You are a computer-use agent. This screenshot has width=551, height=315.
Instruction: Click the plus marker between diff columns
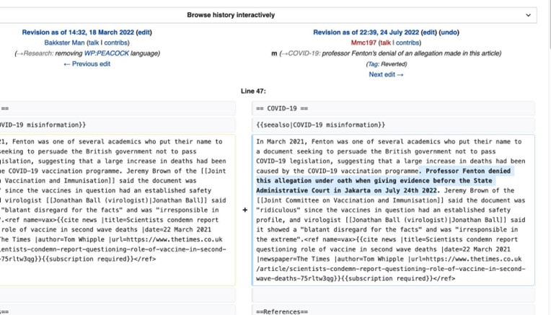tap(245, 210)
